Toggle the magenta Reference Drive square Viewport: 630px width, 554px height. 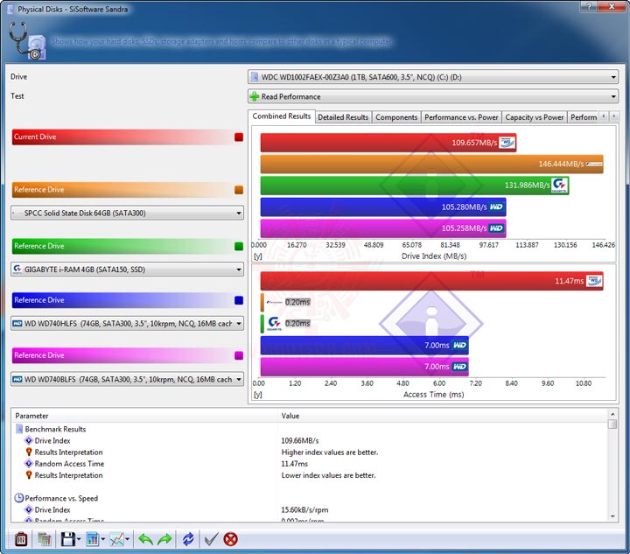point(239,355)
